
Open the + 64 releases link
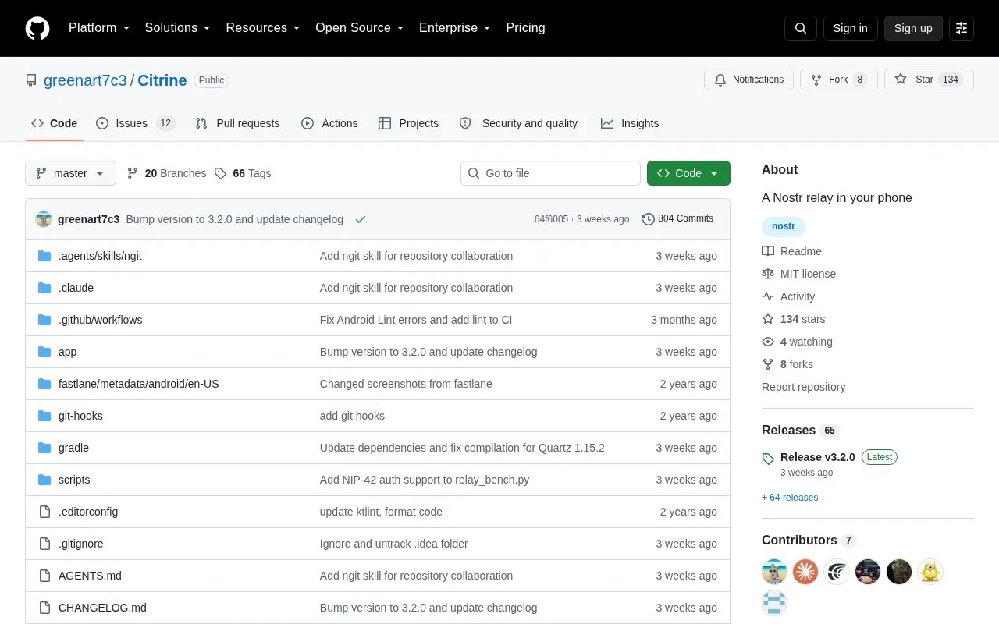pyautogui.click(x=790, y=498)
